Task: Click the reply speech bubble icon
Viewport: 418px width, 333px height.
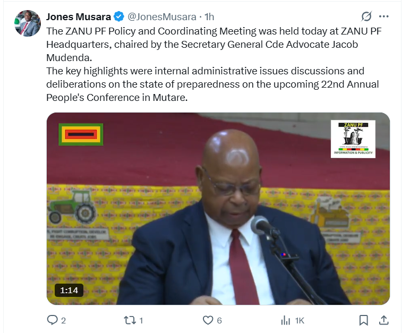Action: 52,320
